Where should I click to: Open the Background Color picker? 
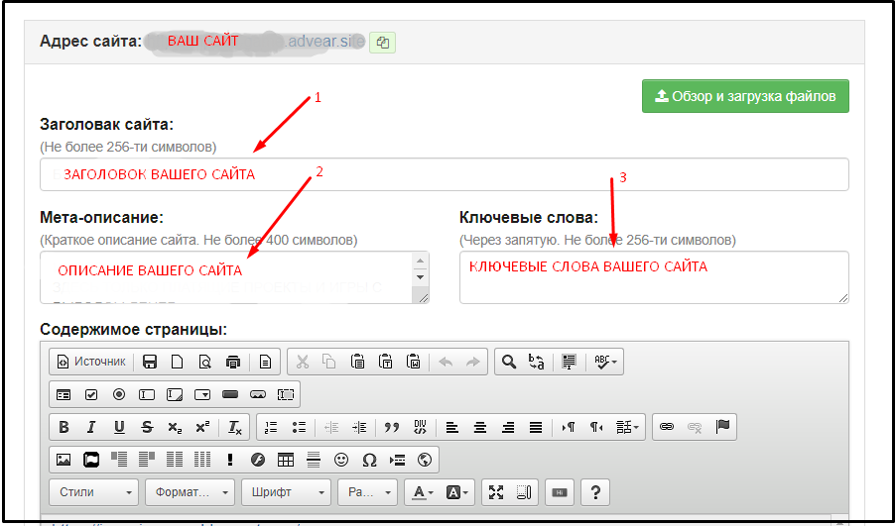[x=456, y=492]
